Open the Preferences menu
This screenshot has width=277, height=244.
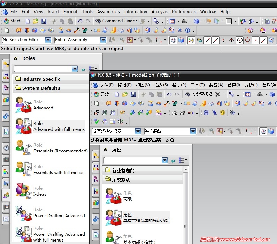click(x=184, y=12)
